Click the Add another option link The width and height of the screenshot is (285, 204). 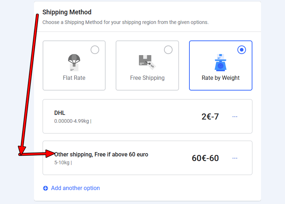tap(75, 188)
